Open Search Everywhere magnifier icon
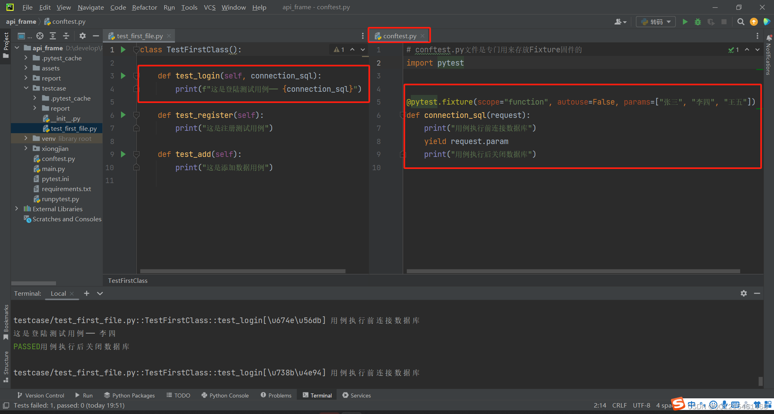The height and width of the screenshot is (414, 774). click(741, 22)
